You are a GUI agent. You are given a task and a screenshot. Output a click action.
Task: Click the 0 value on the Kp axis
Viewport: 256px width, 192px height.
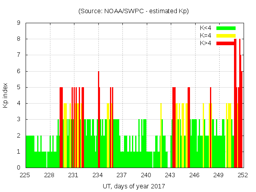click(x=18, y=168)
